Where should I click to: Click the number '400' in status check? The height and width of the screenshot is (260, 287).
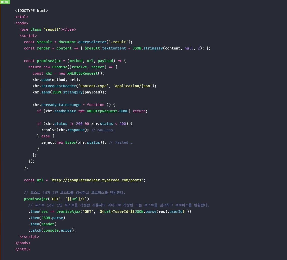tap(123, 124)
